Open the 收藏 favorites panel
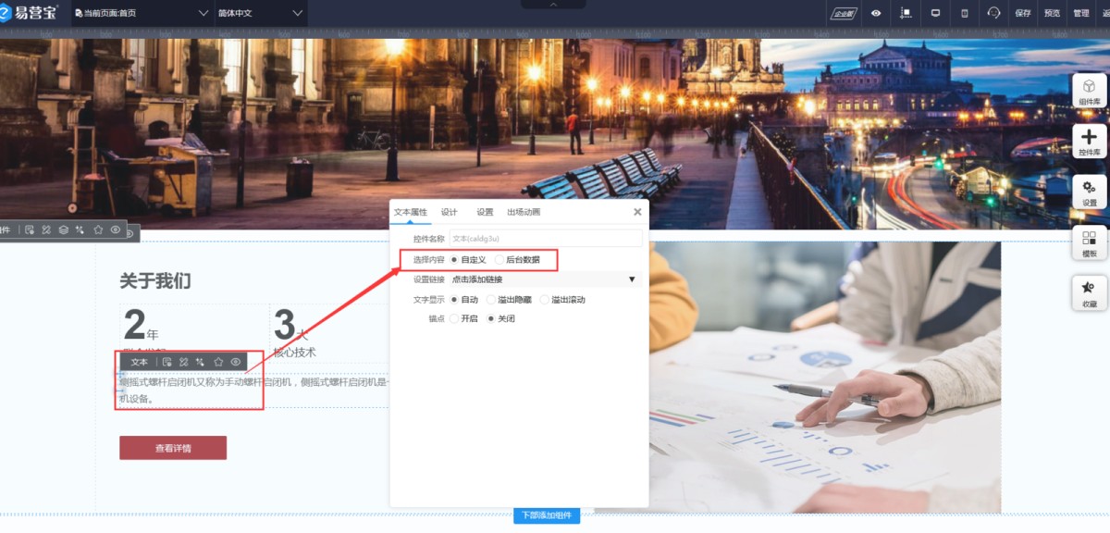Viewport: 1110px width, 533px height. (1090, 293)
